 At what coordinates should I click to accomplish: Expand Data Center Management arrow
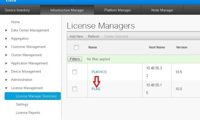pos(6,30)
